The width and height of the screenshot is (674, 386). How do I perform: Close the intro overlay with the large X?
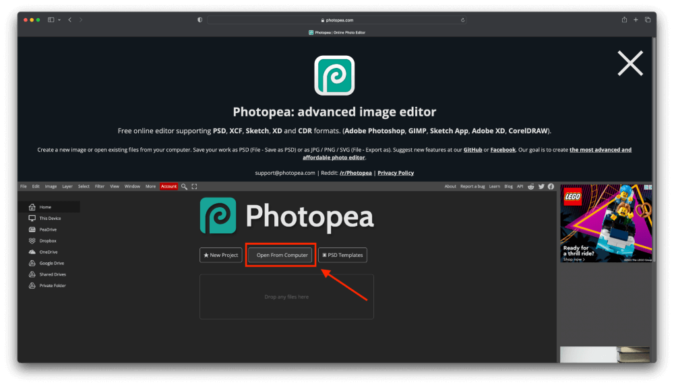[x=630, y=63]
